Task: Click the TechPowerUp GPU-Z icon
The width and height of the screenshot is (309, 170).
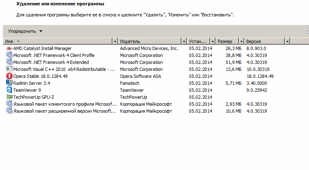Action: (x=9, y=97)
